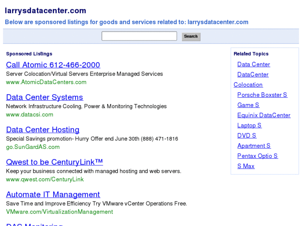Viewport: 302px width, 226px height.
Task: Click the Server Colocation/Virtual Servers description
Action: (x=84, y=74)
